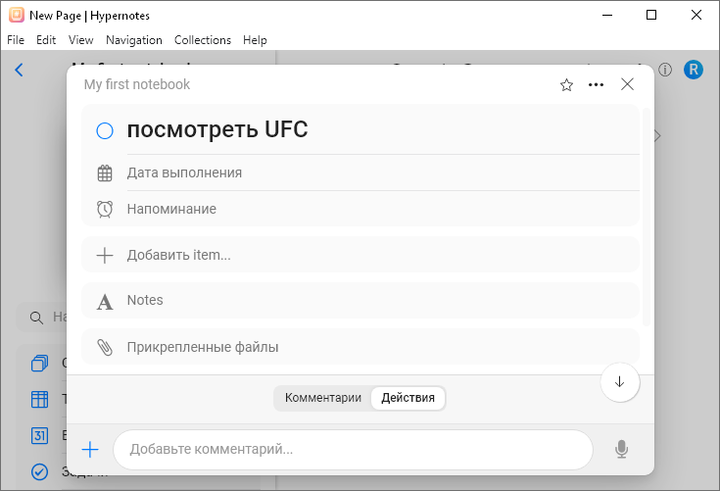
Task: Open the Notes field
Action: pos(360,301)
